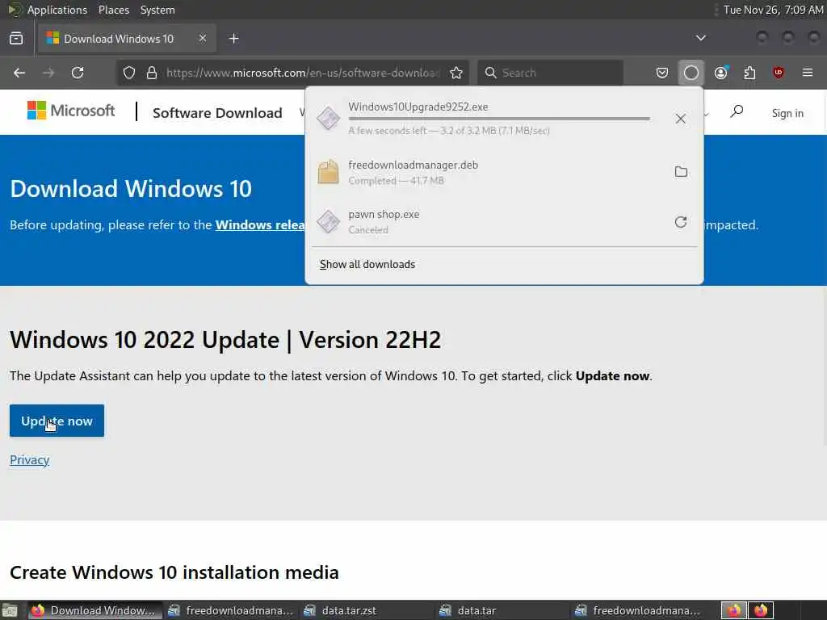Open tracking protection shield icon
Image resolution: width=827 pixels, height=620 pixels.
point(129,73)
